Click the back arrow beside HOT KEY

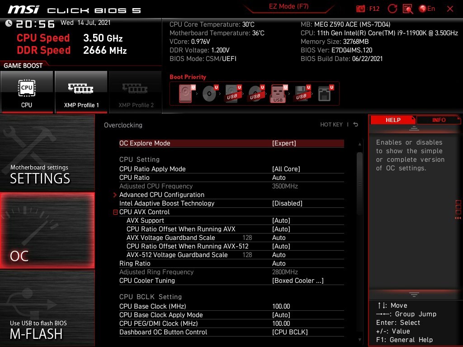[356, 125]
